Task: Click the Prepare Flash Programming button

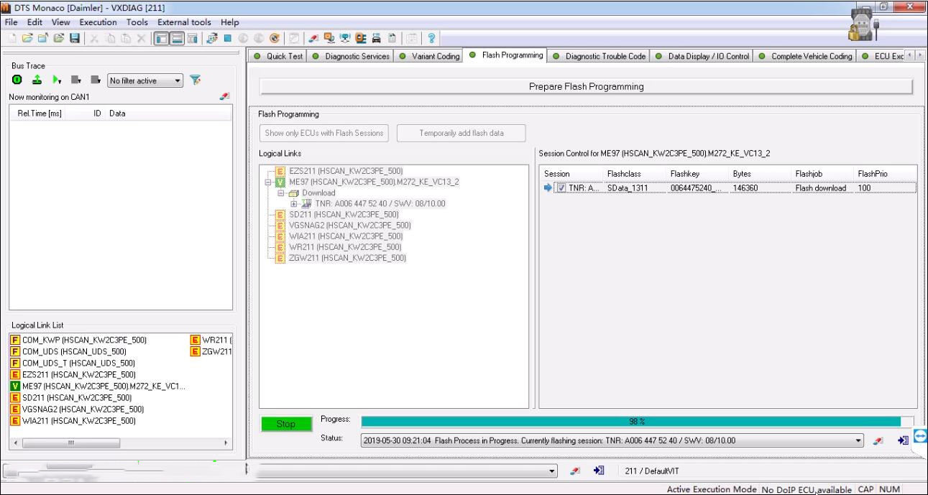Action: pos(586,86)
